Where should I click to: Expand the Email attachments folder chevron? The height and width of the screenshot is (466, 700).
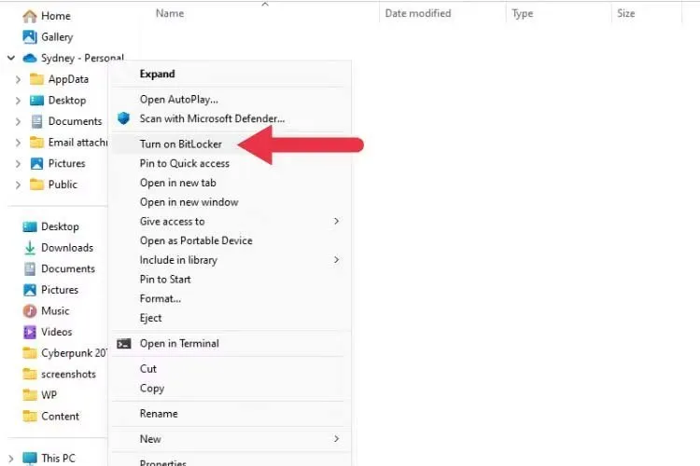point(18,143)
